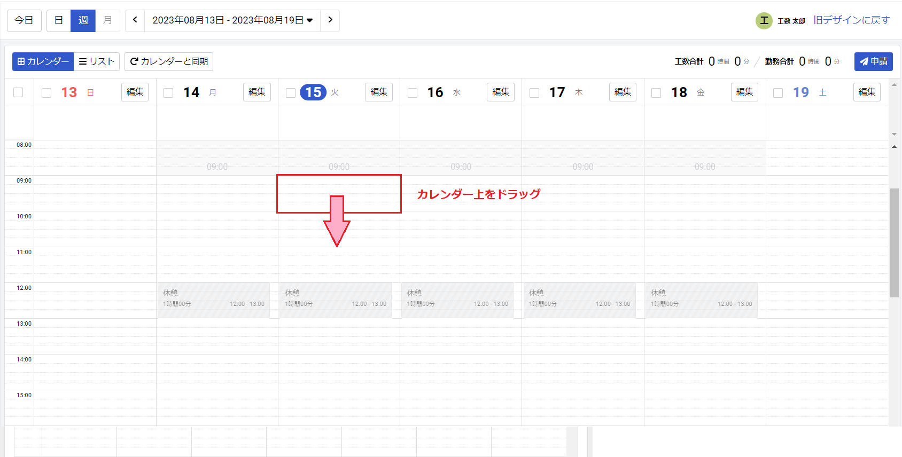
Task: Click user name 工数 太郎
Action: click(x=791, y=21)
